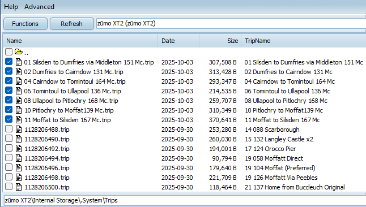Check the 1128206500.trip checkbox
366x207 pixels.
[x=8, y=186]
